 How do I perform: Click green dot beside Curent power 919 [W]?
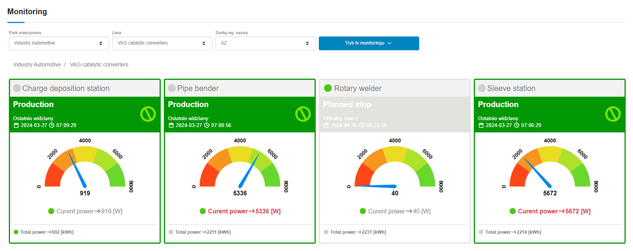[x=51, y=211]
